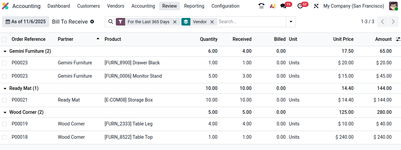Viewport: 401px width, 150px height.
Task: Open the Configuration menu
Action: click(225, 6)
